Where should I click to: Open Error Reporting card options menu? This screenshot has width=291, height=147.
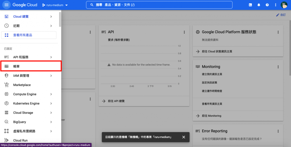[x=278, y=131]
